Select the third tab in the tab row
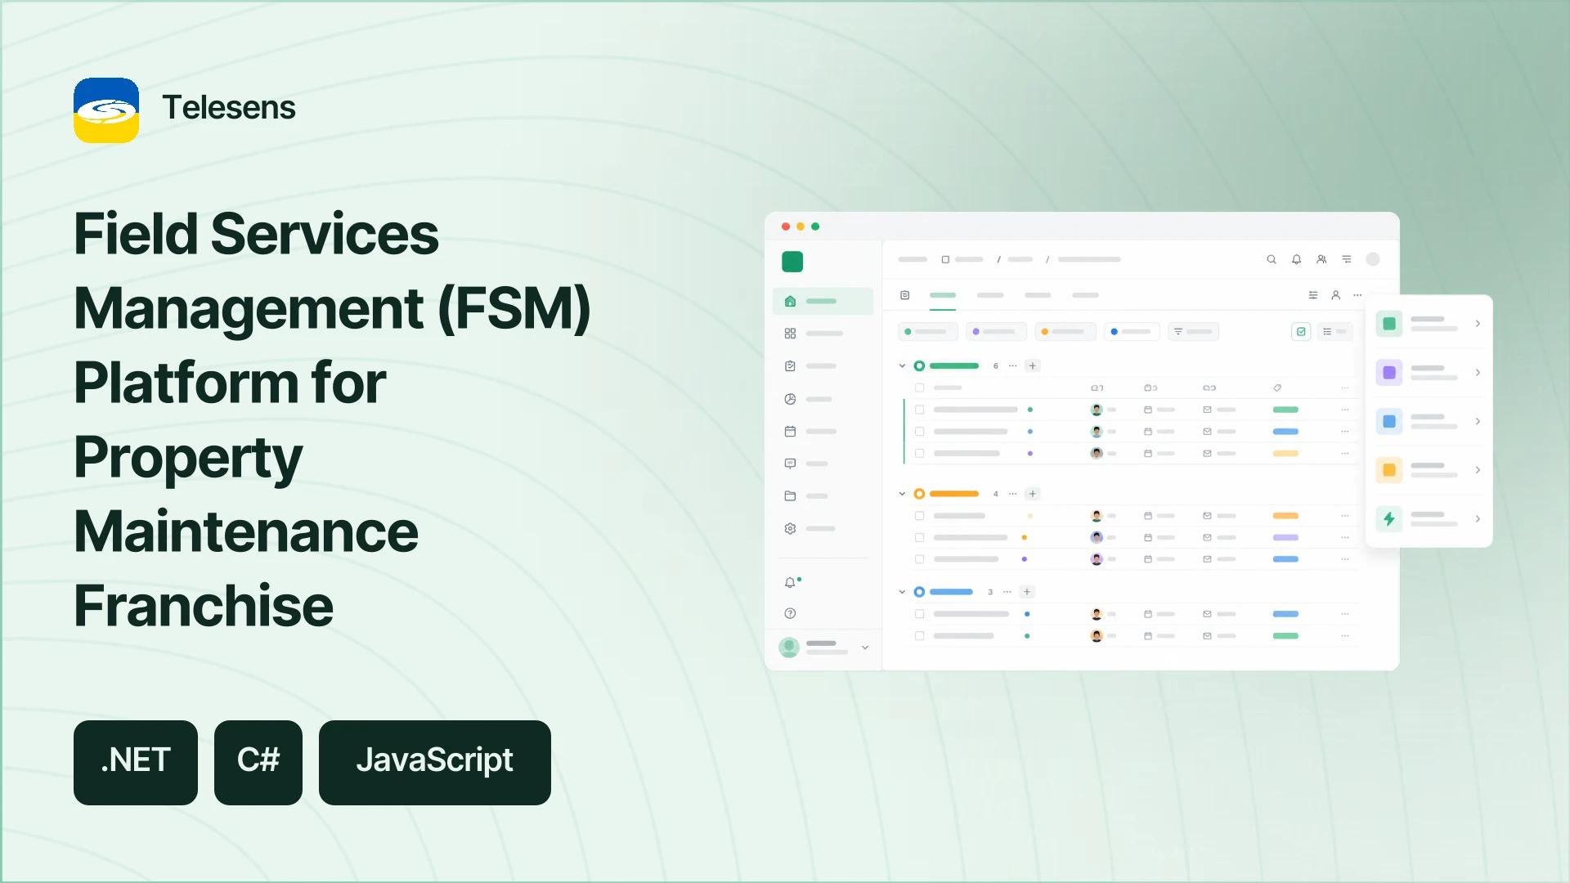 pos(1038,295)
